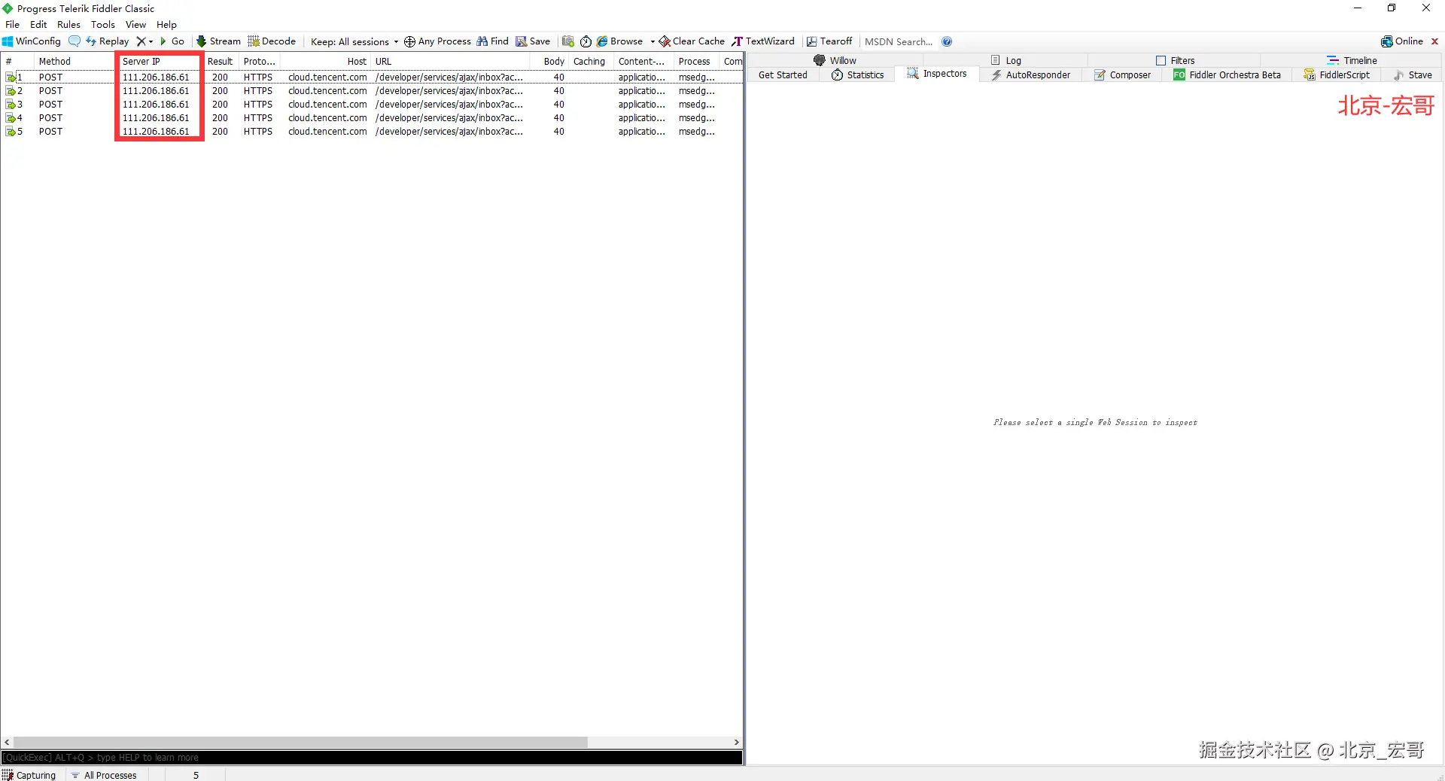Toggle Stream mode in toolbar
Image resolution: width=1445 pixels, height=781 pixels.
coord(218,41)
